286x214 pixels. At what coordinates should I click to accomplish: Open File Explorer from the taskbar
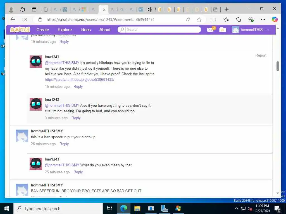137,208
